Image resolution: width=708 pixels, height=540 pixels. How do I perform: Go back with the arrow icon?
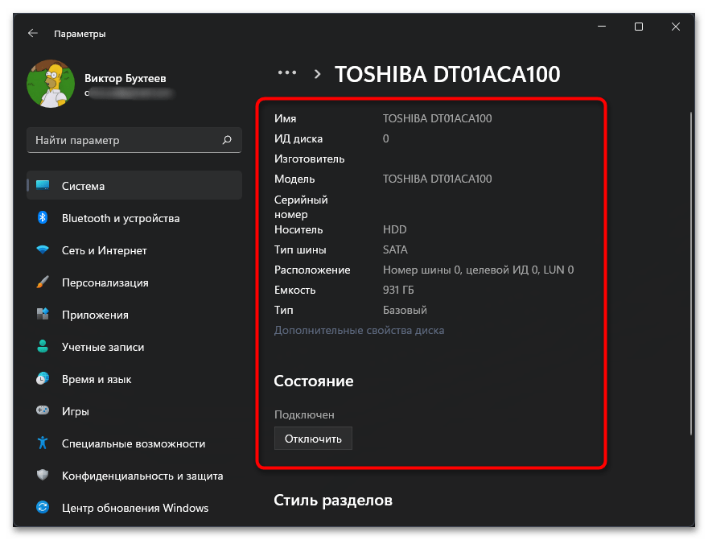pyautogui.click(x=32, y=34)
